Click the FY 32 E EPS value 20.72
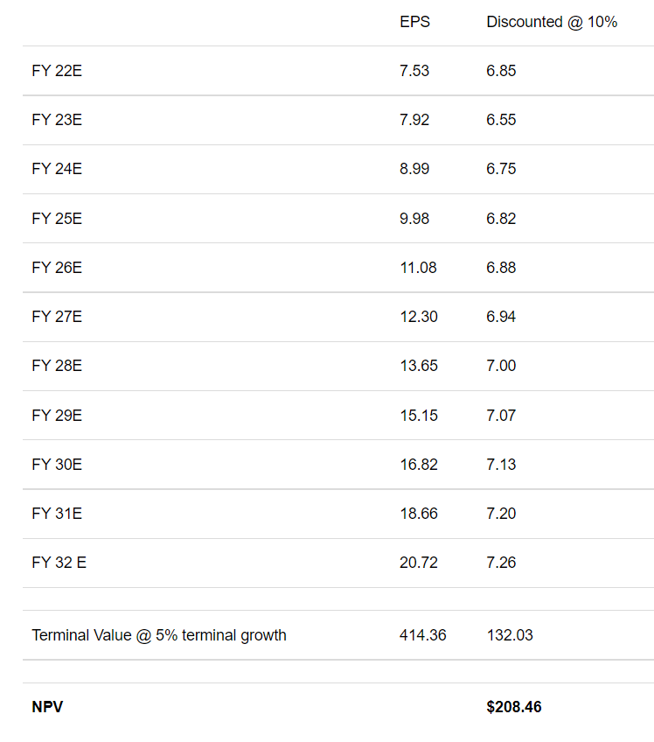Screen dimensions: 654x742 [x=419, y=563]
